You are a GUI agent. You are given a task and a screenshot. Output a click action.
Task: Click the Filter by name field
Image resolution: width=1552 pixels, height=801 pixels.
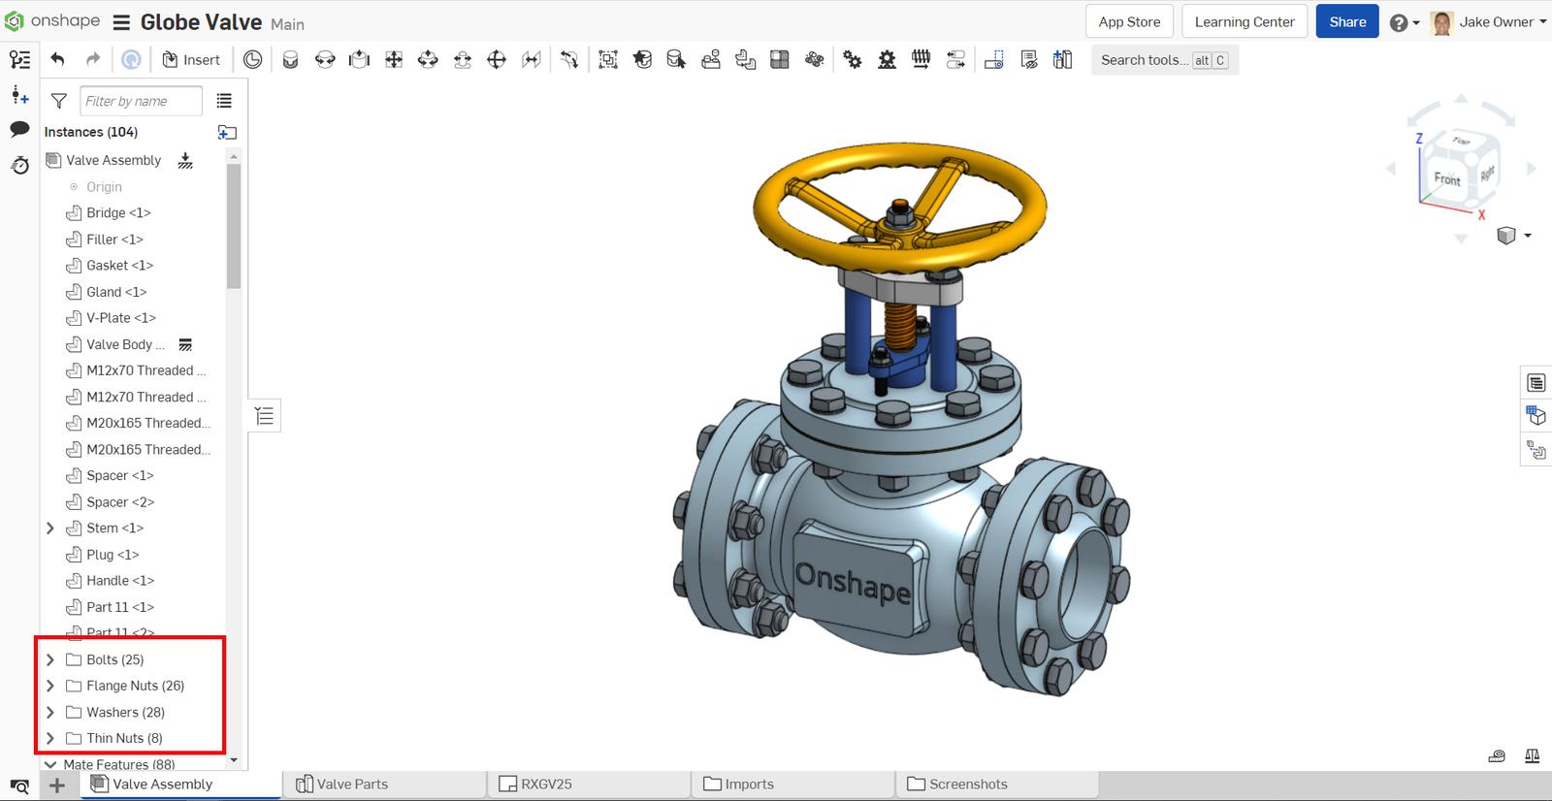(x=141, y=101)
